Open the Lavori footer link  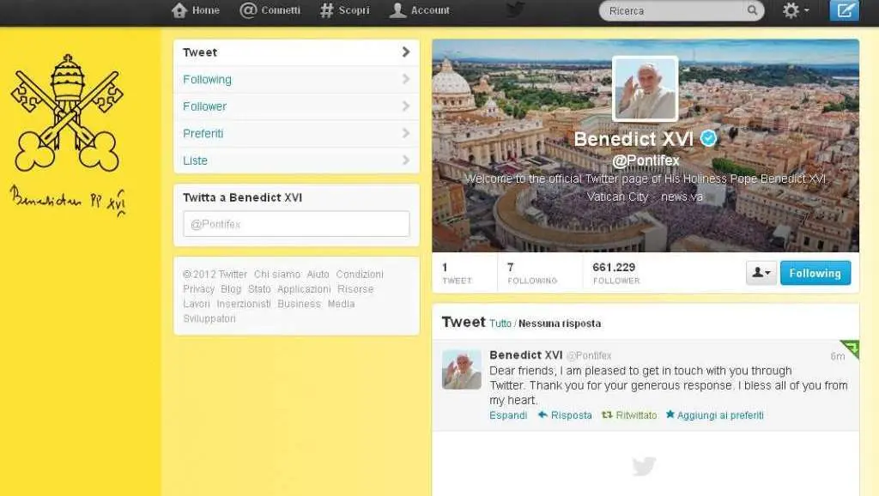pyautogui.click(x=197, y=304)
